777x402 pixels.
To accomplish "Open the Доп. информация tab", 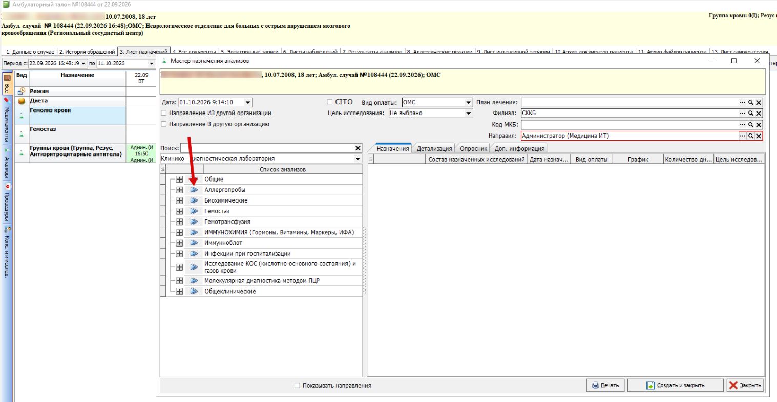I will (519, 149).
